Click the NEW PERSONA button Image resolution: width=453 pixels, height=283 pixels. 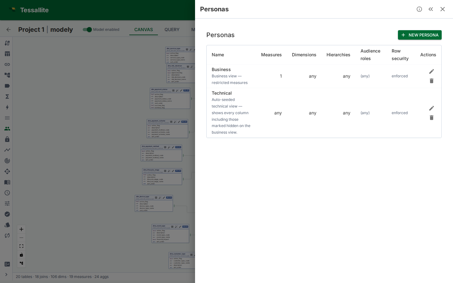(x=420, y=35)
